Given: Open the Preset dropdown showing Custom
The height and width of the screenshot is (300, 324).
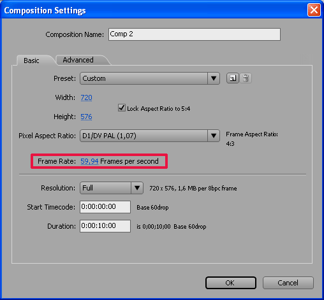Looking at the screenshot, I should pyautogui.click(x=150, y=78).
